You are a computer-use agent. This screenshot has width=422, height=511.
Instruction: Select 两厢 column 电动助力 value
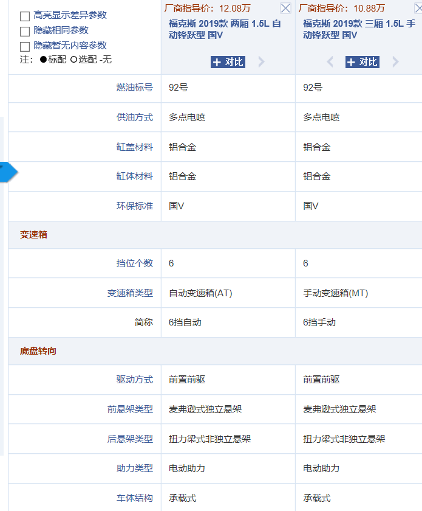(187, 468)
